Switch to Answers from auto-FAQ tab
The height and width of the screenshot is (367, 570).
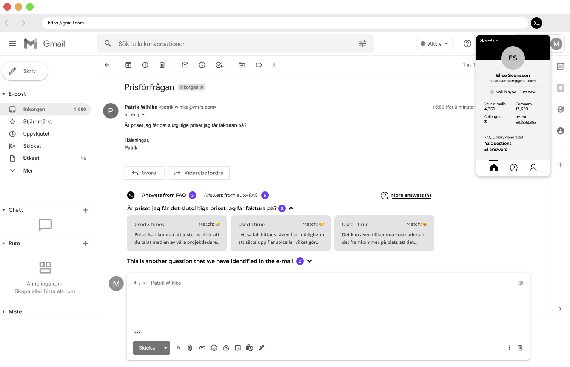(231, 195)
